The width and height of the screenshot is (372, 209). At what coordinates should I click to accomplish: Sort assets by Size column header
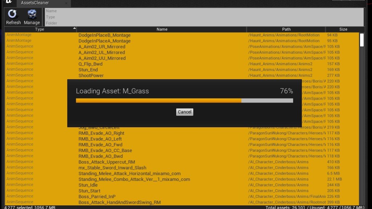(x=343, y=29)
